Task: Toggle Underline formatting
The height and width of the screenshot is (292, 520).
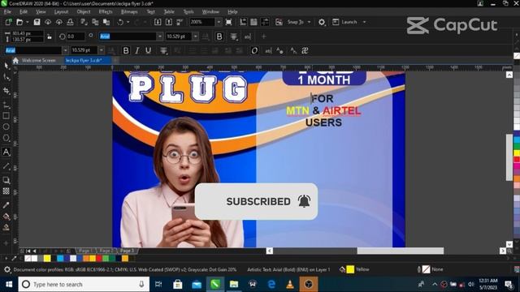Action: tap(148, 50)
